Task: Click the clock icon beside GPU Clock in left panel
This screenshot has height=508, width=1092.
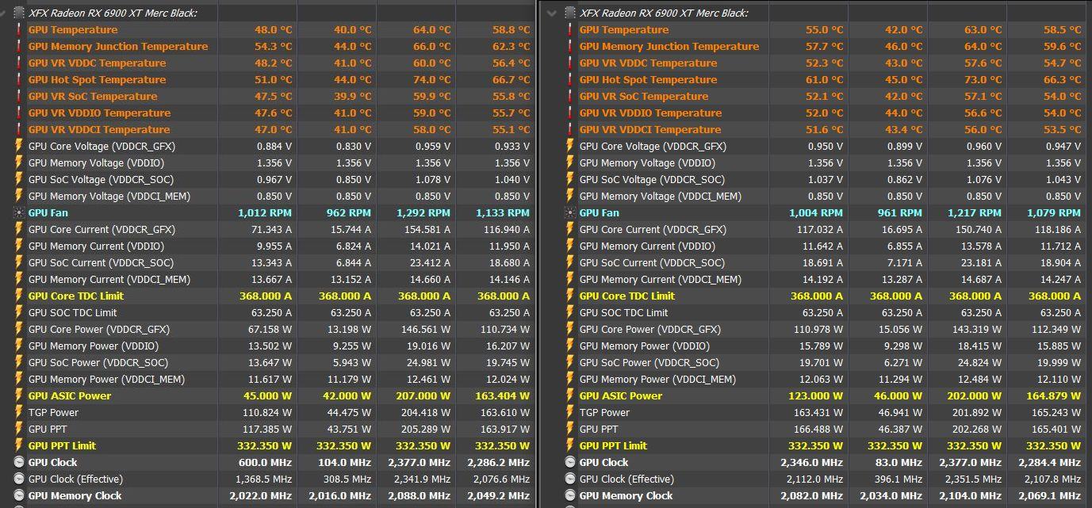Action: coord(18,462)
